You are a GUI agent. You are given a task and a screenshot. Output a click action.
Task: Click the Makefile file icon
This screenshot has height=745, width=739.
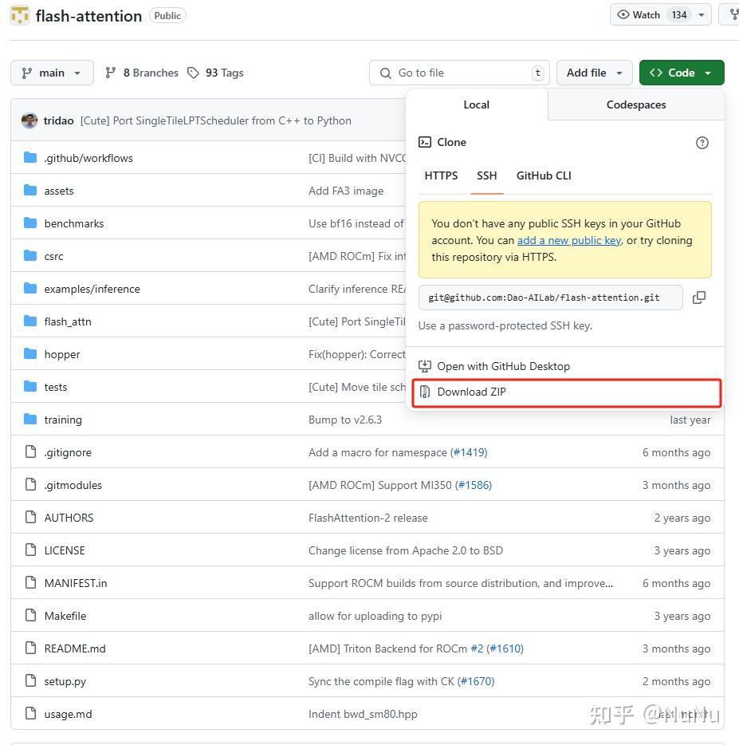click(30, 616)
